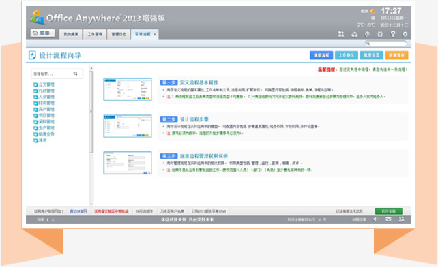
Task: Click the blue link in bottom status bar
Action: pyautogui.click(x=78, y=211)
